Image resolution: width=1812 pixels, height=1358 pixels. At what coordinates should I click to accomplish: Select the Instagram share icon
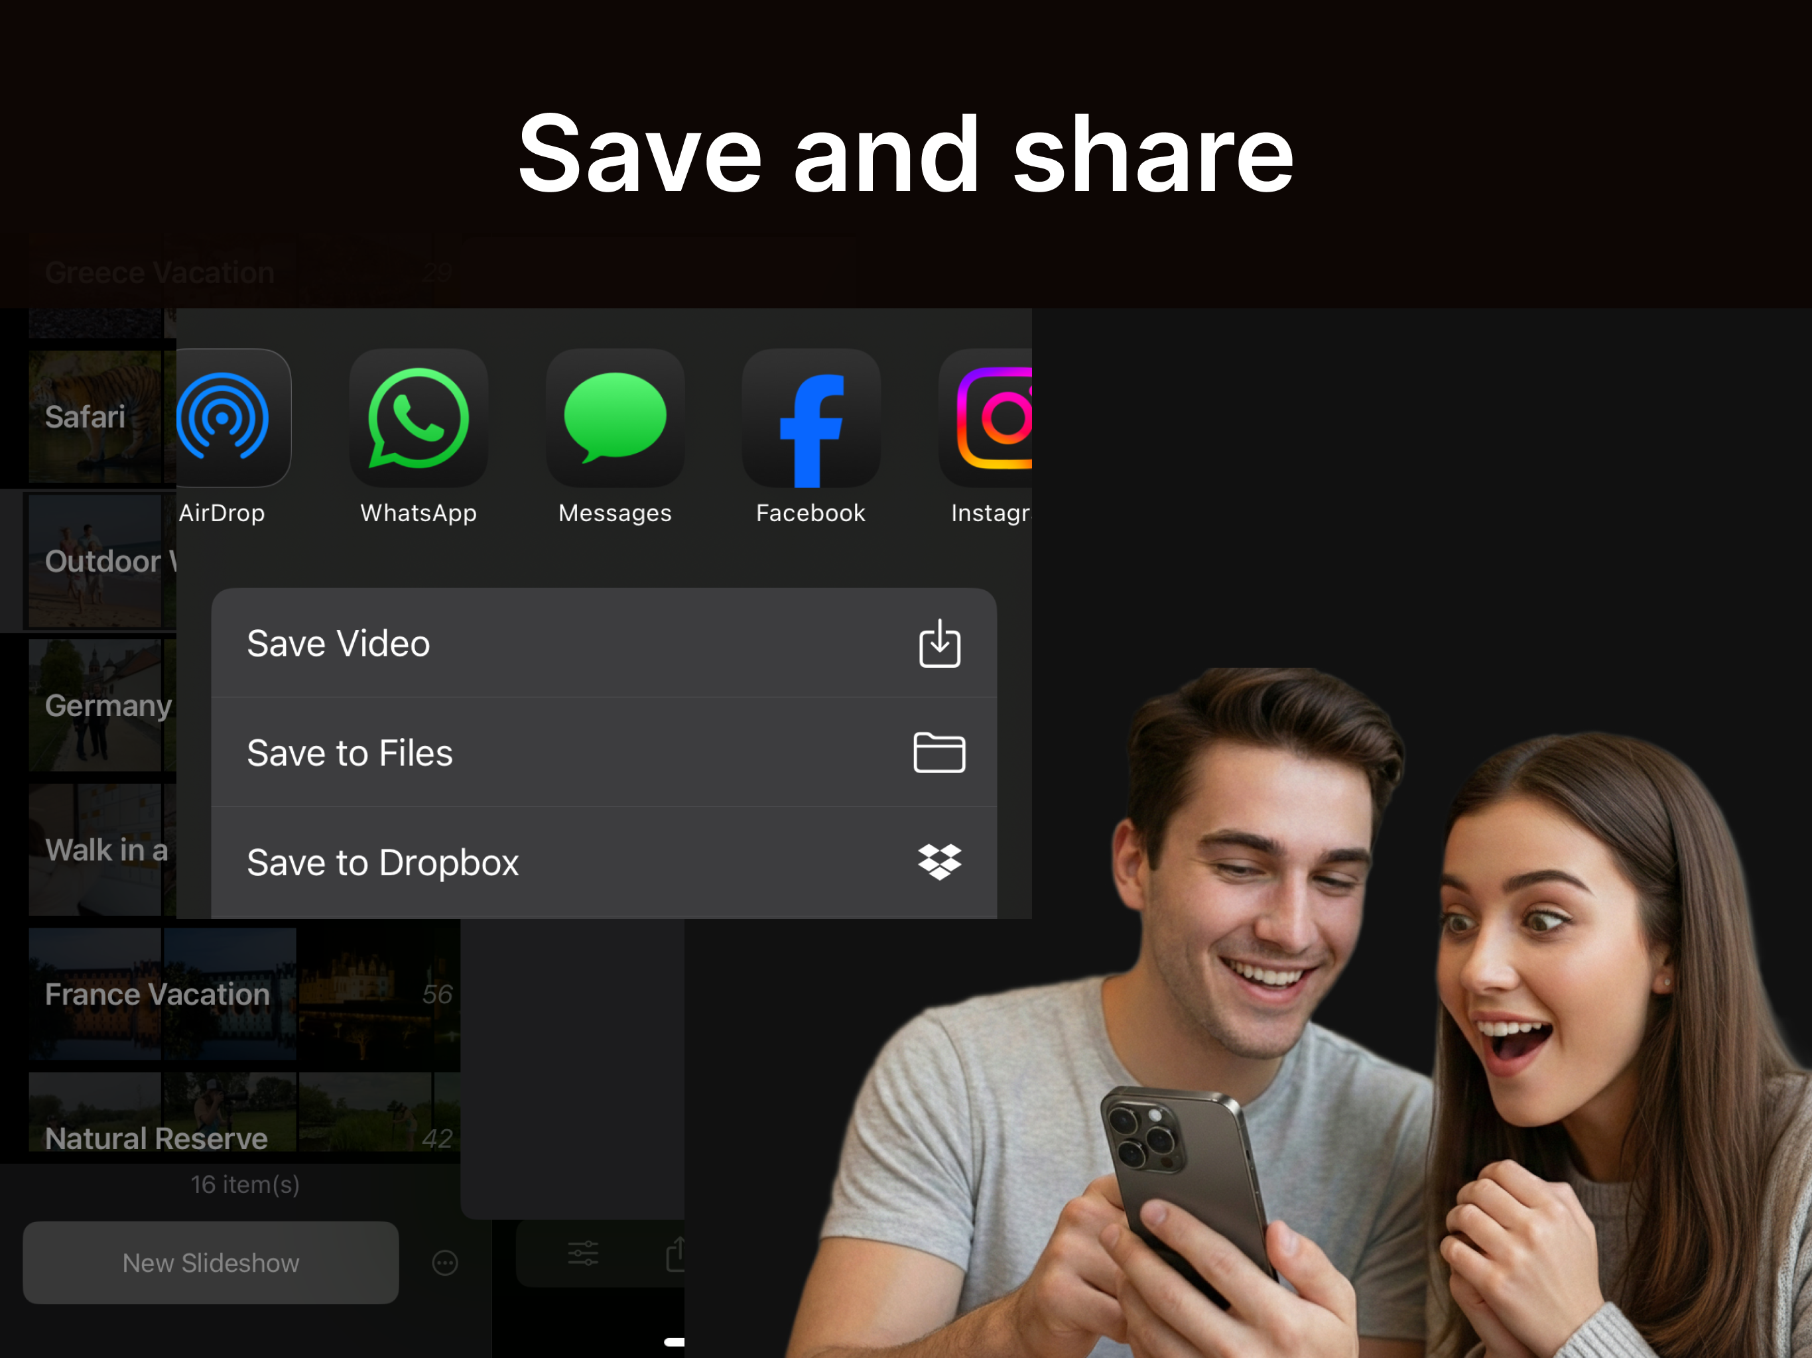(x=990, y=418)
